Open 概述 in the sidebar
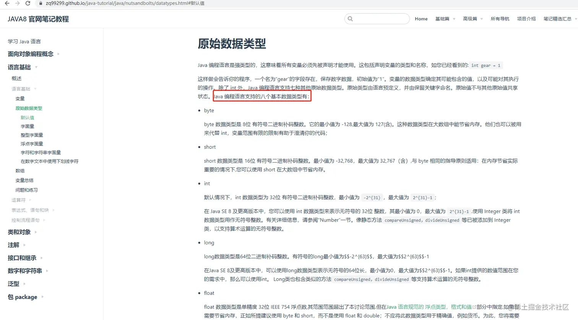The width and height of the screenshot is (578, 320). pos(16,78)
